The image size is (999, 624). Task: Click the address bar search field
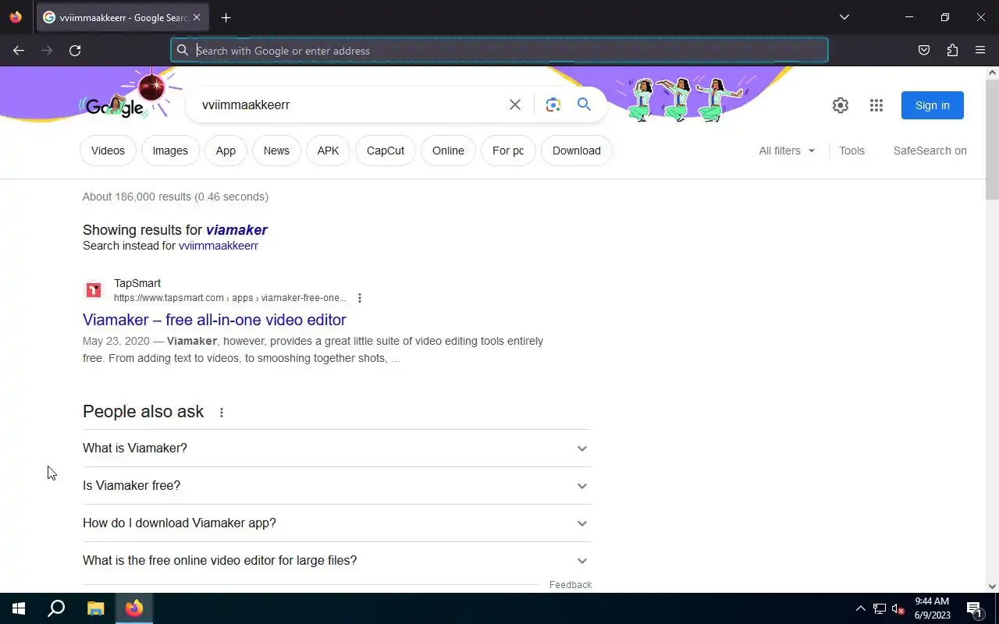tap(499, 50)
